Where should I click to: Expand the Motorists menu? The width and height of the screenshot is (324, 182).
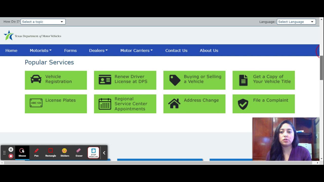pyautogui.click(x=40, y=51)
